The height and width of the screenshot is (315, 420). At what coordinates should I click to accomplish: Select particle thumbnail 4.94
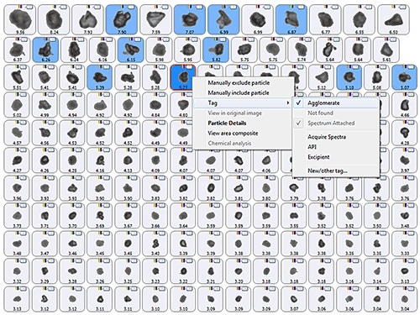[72, 105]
